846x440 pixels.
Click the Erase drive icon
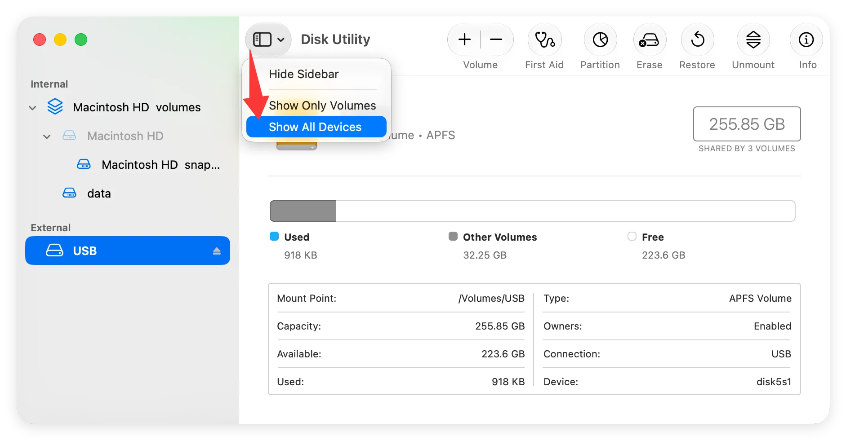pos(650,40)
